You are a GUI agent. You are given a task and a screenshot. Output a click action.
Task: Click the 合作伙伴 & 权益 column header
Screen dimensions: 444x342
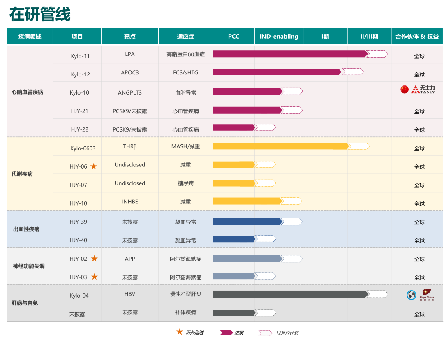(x=417, y=37)
